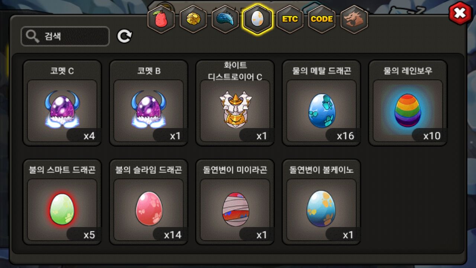Choose the 화이트 디스트로이어 C item
The height and width of the screenshot is (268, 476).
tap(235, 103)
